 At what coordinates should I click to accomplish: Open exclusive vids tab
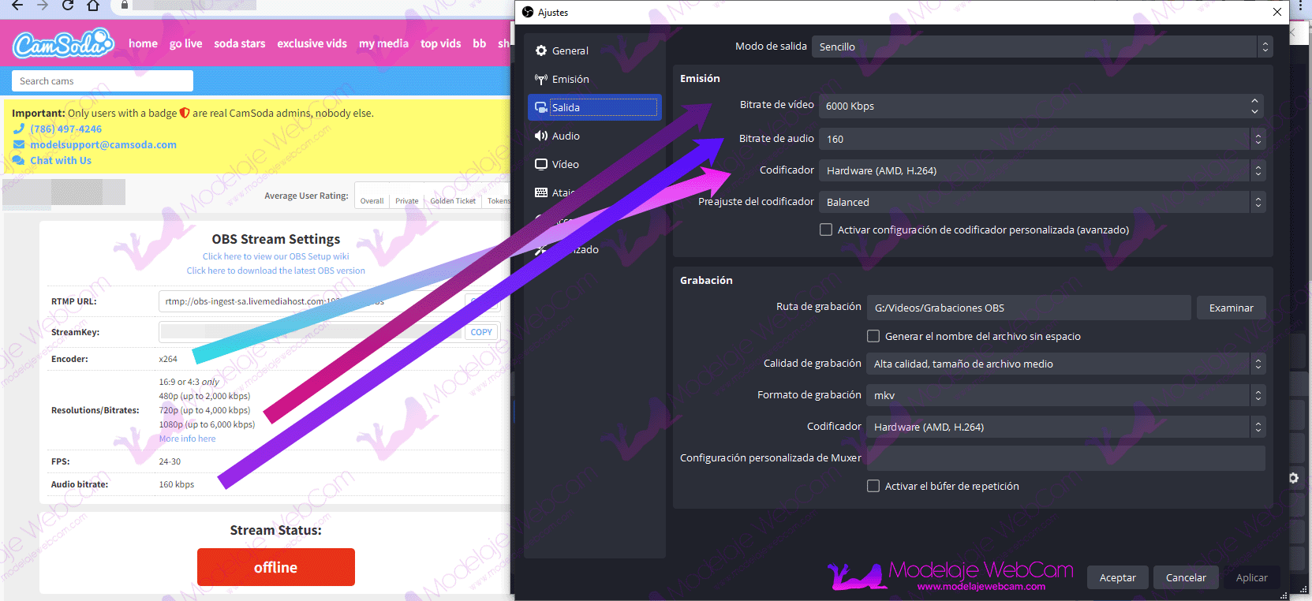[312, 43]
